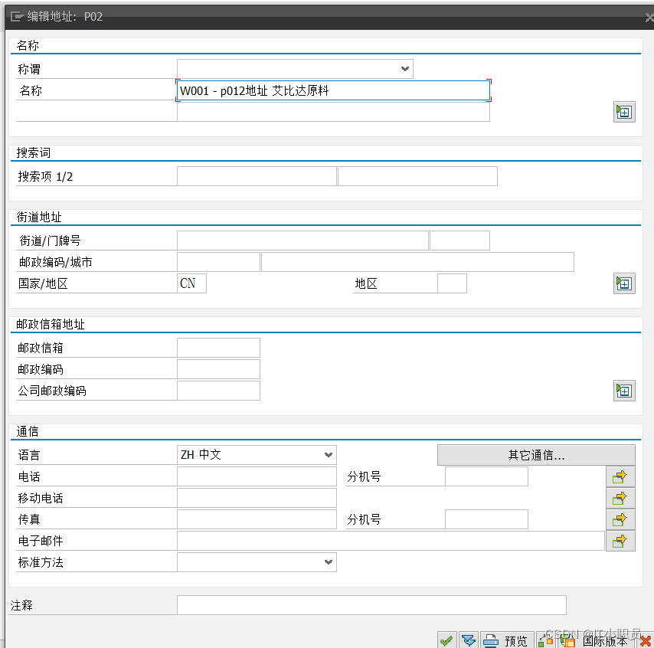
Task: Click the city name input field
Action: point(417,262)
